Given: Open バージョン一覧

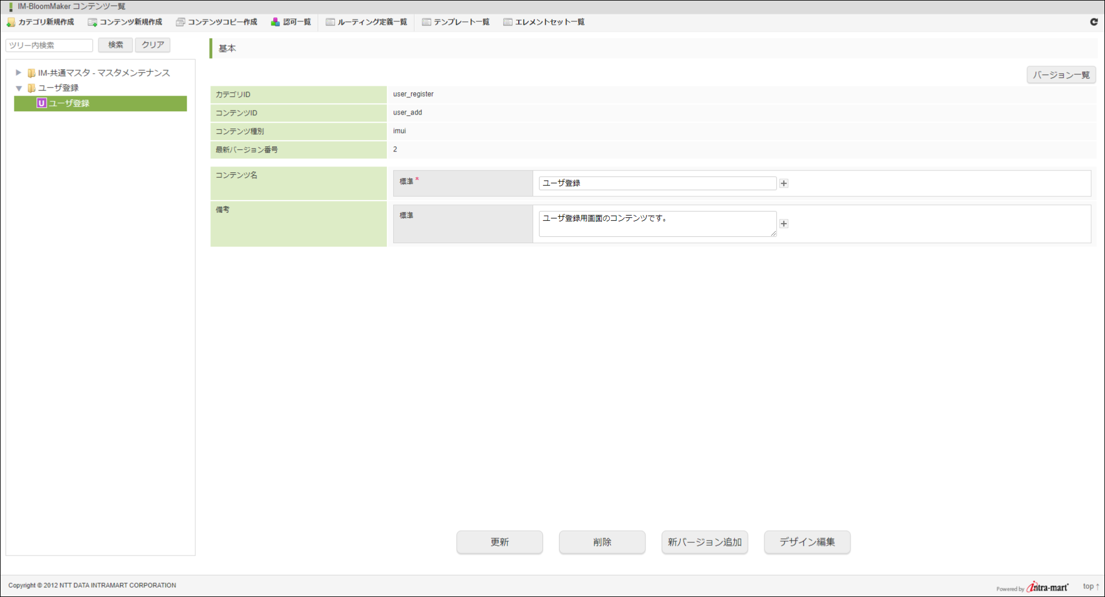Looking at the screenshot, I should point(1061,74).
